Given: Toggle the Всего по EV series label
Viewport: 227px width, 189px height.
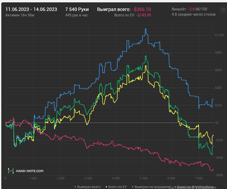Looking at the screenshot, I should click(117, 187).
